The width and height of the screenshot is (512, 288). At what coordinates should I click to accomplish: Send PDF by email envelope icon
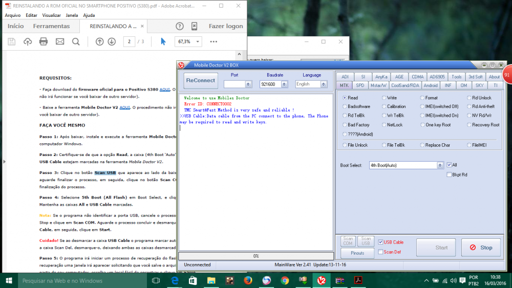coord(60,41)
